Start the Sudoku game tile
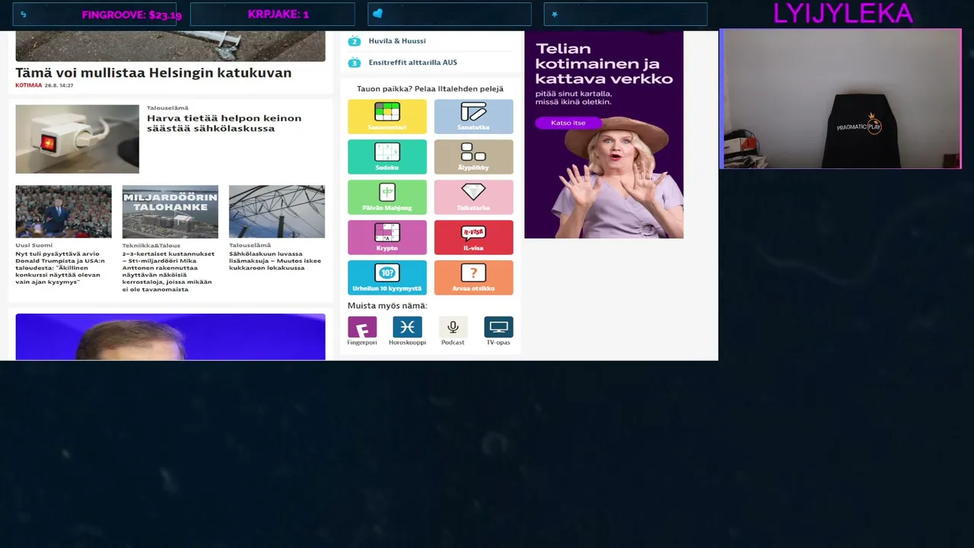 click(387, 157)
